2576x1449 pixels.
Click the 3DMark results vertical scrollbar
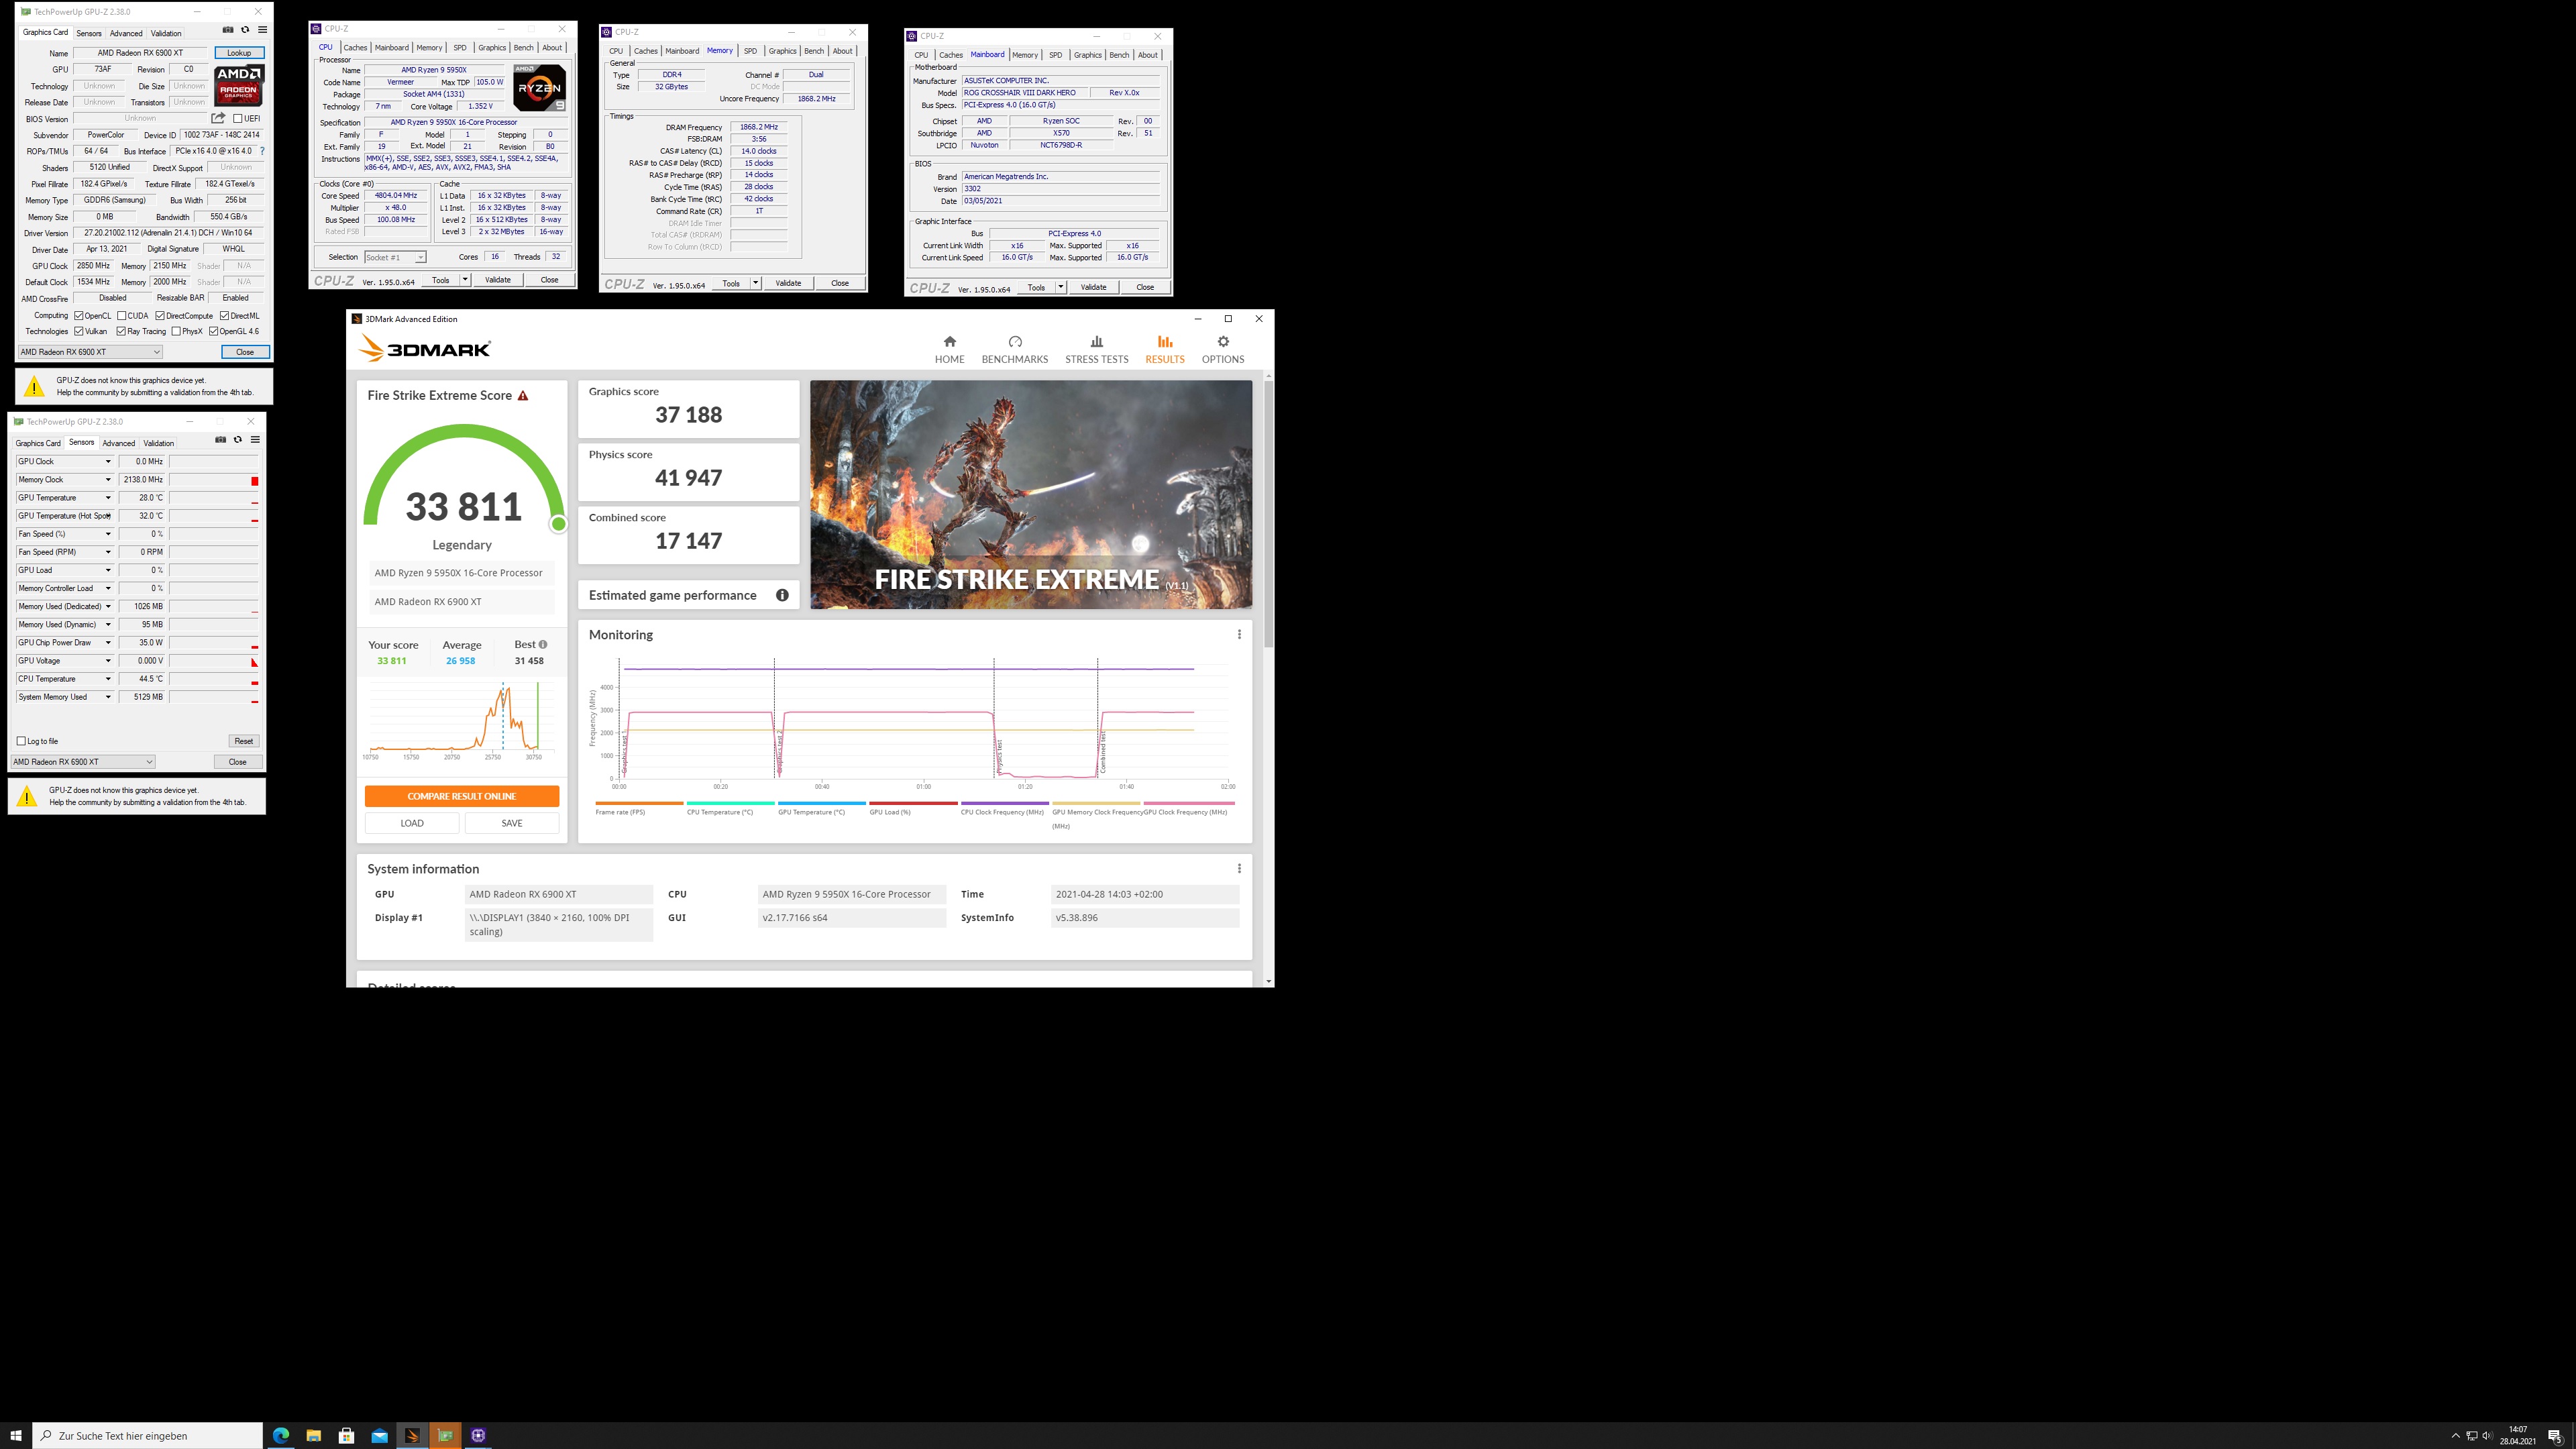coord(1269,515)
